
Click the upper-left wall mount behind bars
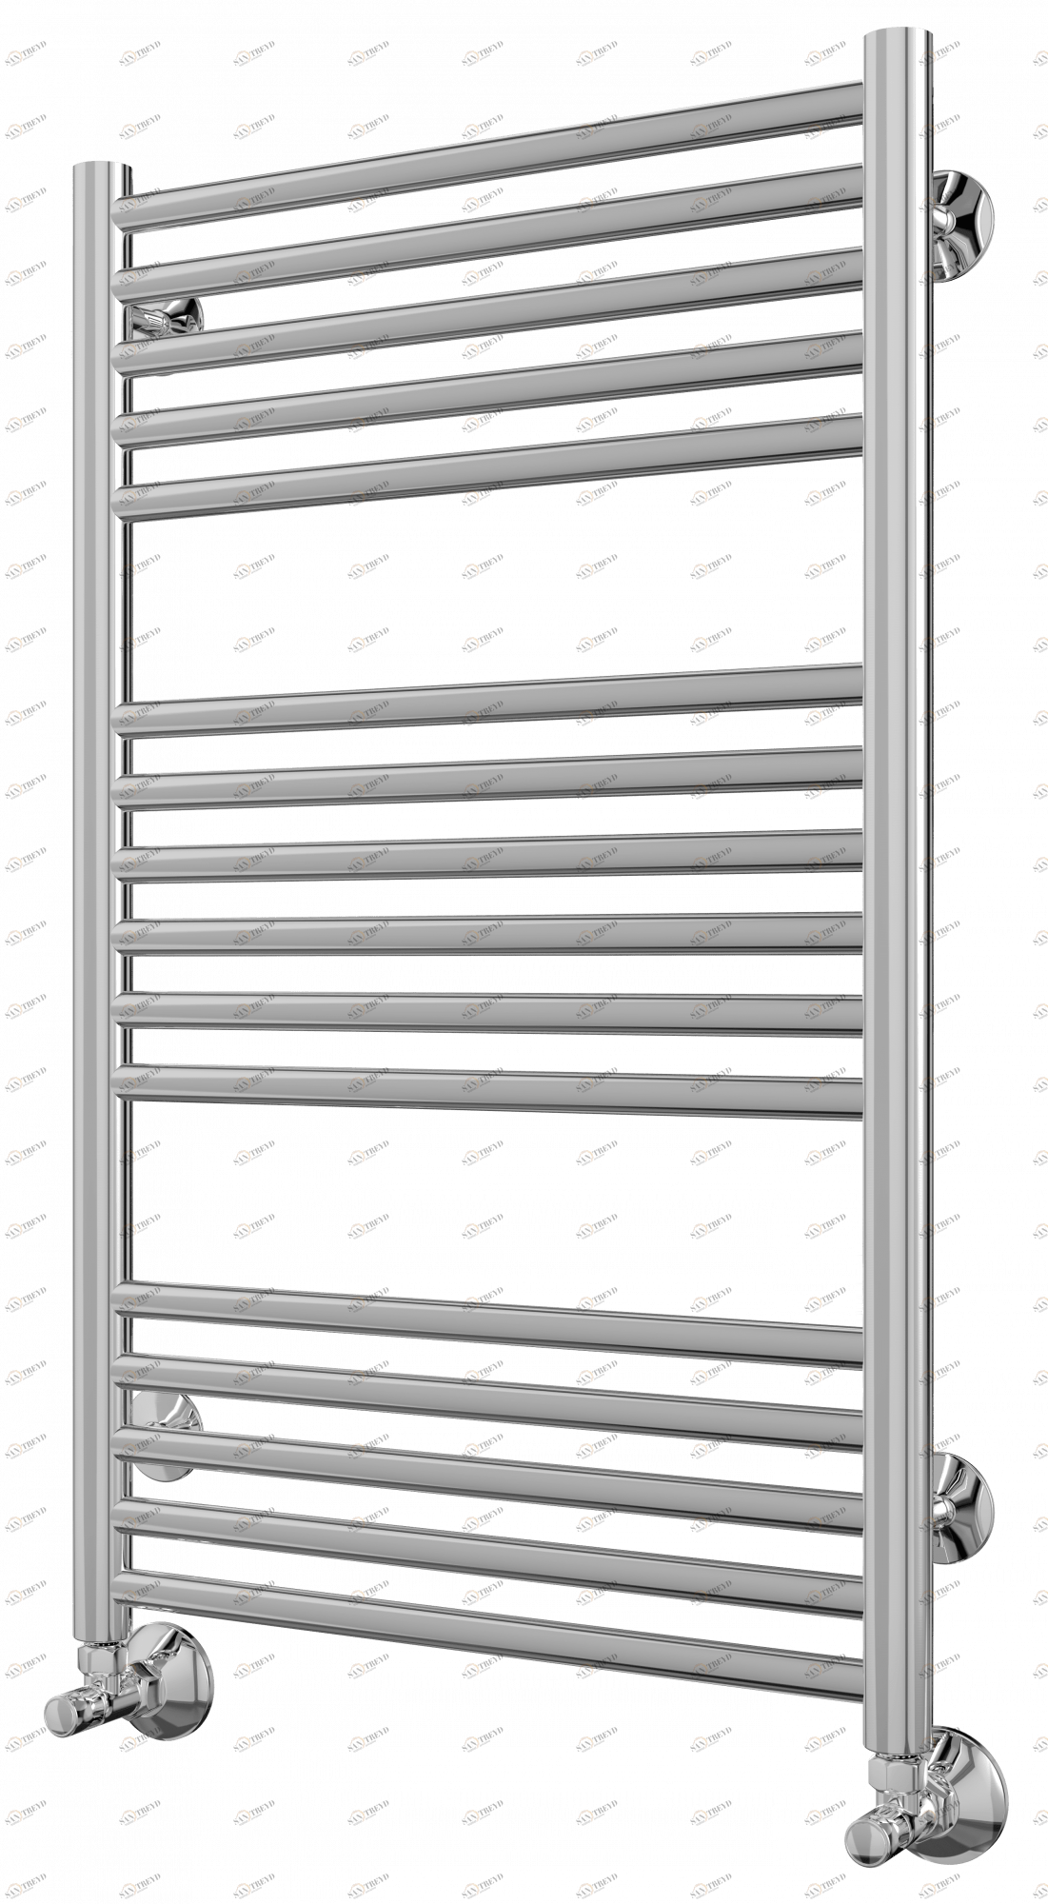click(168, 317)
